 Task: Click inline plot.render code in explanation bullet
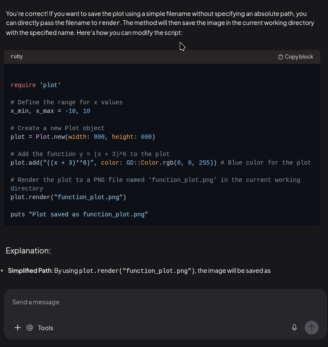point(137,271)
